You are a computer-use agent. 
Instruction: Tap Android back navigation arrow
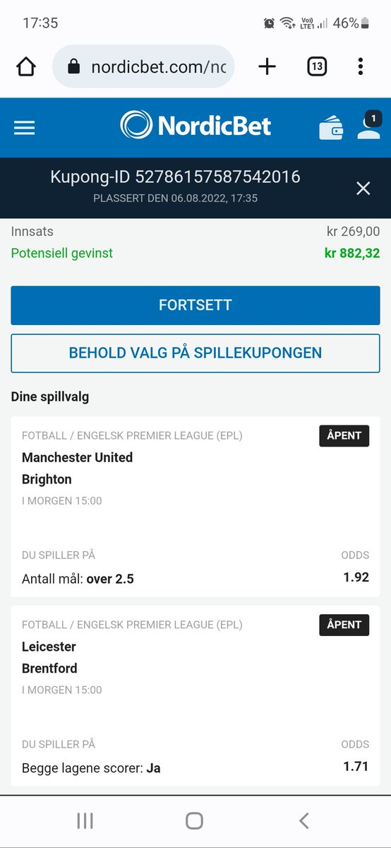pyautogui.click(x=304, y=820)
